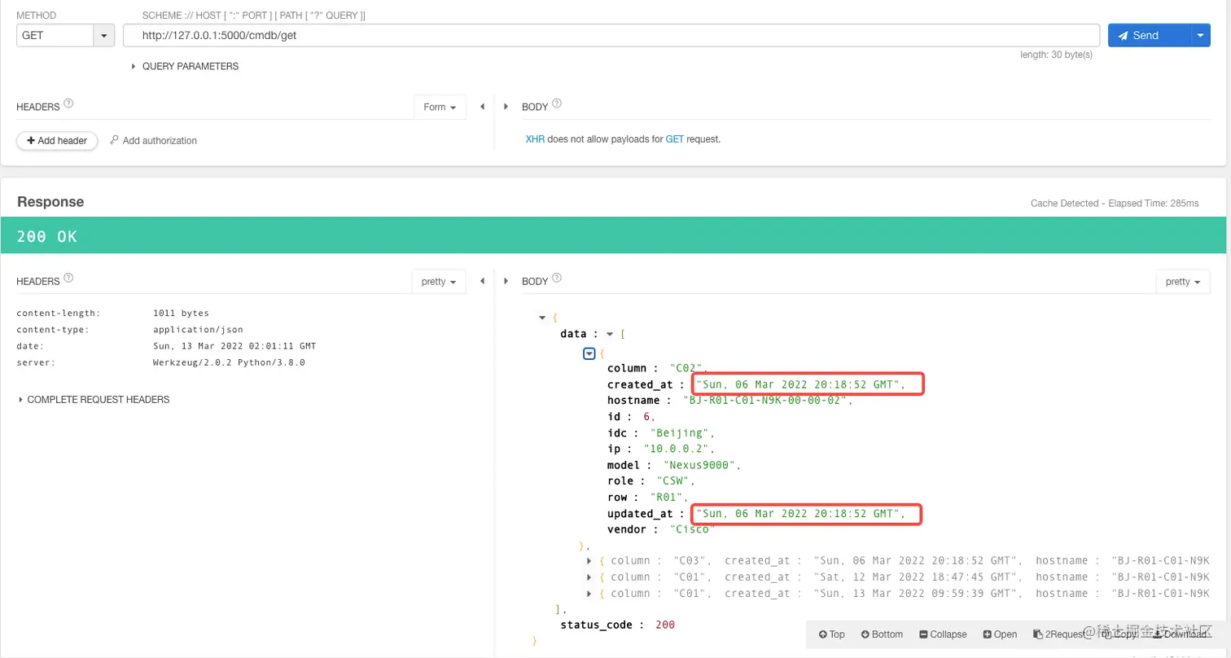Expand the object created Sun, 13 Mar 2022

[x=589, y=593]
